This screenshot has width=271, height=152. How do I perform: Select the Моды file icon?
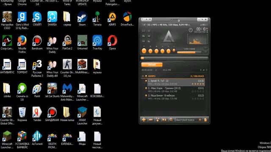82,138
